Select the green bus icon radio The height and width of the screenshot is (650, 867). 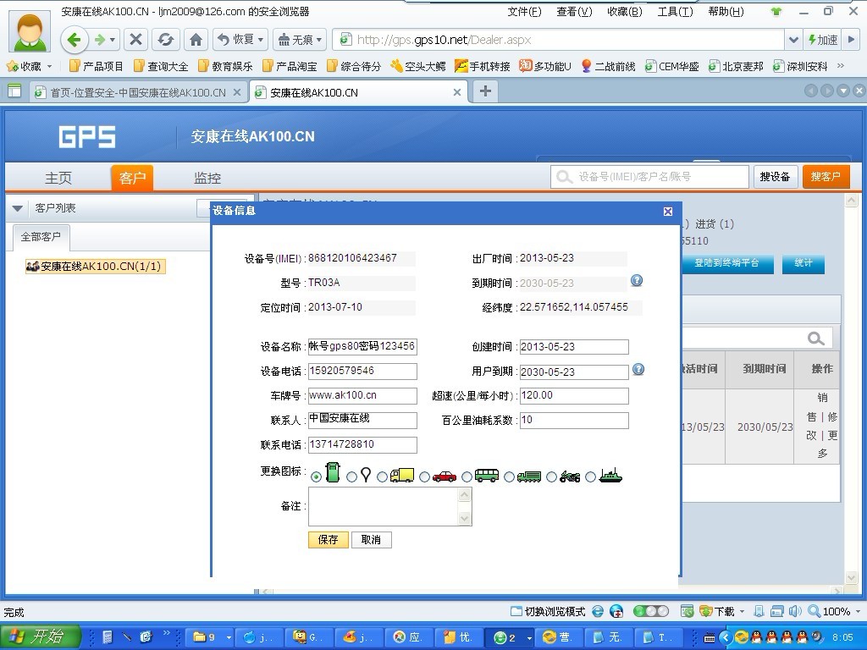[467, 476]
